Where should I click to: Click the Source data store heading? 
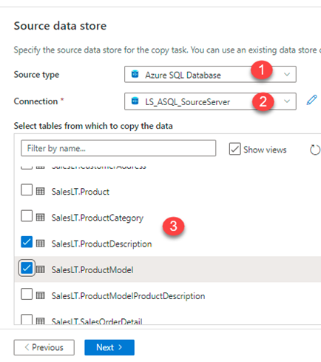(60, 26)
